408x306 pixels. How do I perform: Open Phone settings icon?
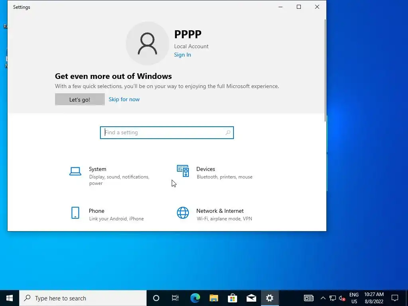pos(75,213)
